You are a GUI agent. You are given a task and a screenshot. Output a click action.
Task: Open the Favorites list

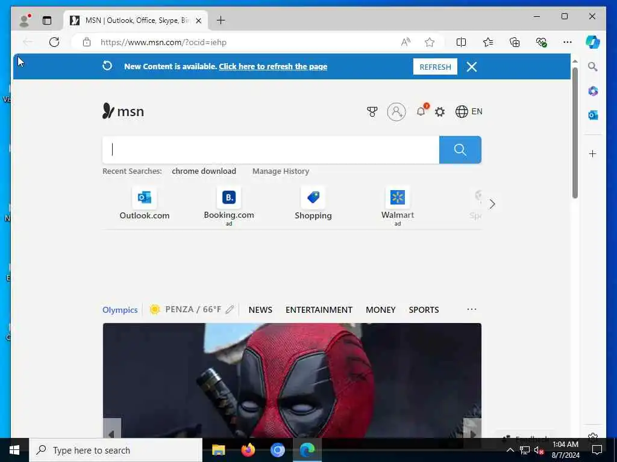[488, 42]
